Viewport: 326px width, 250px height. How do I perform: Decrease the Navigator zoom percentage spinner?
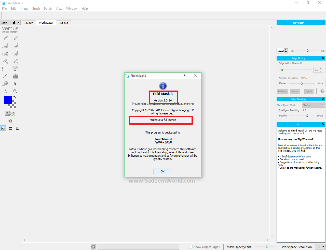click(x=286, y=52)
